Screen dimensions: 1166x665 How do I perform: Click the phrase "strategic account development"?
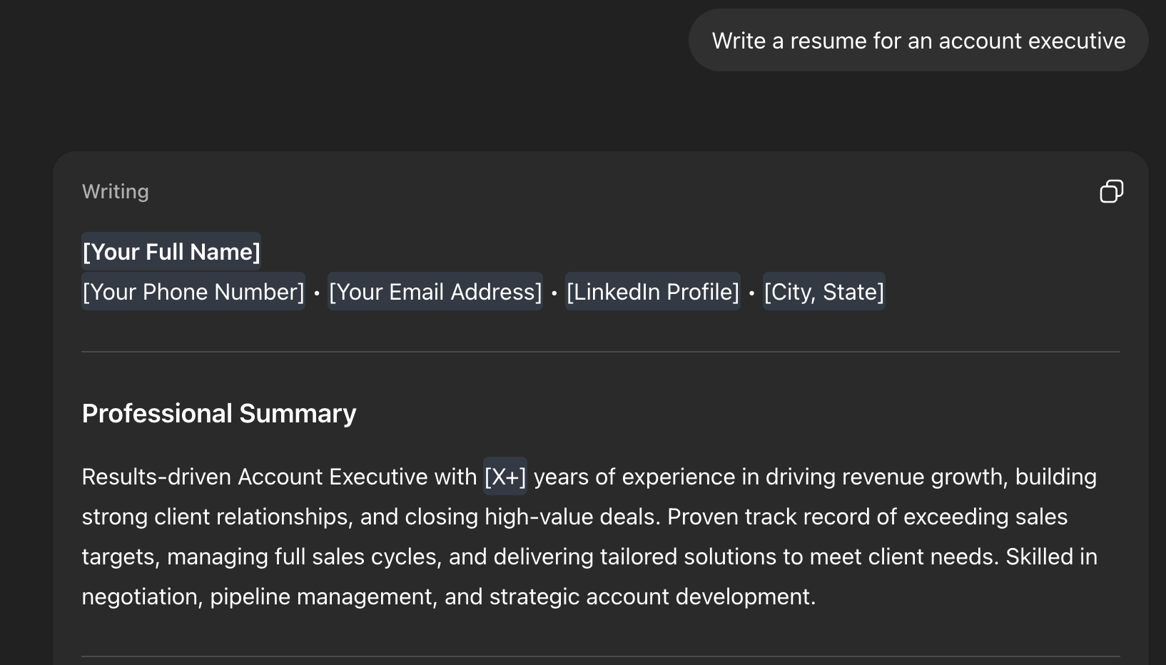(x=652, y=597)
